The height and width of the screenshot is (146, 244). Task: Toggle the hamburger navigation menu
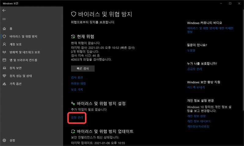coord(4,19)
